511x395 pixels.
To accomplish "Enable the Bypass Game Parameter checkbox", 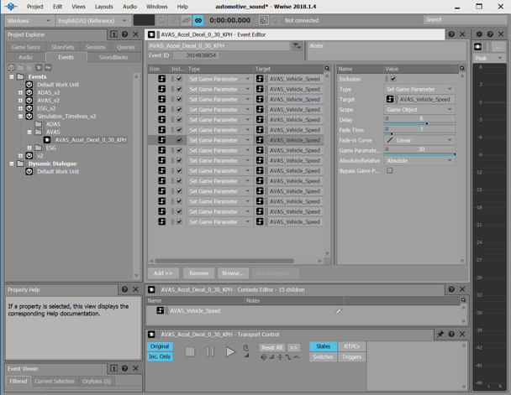I will click(x=390, y=171).
